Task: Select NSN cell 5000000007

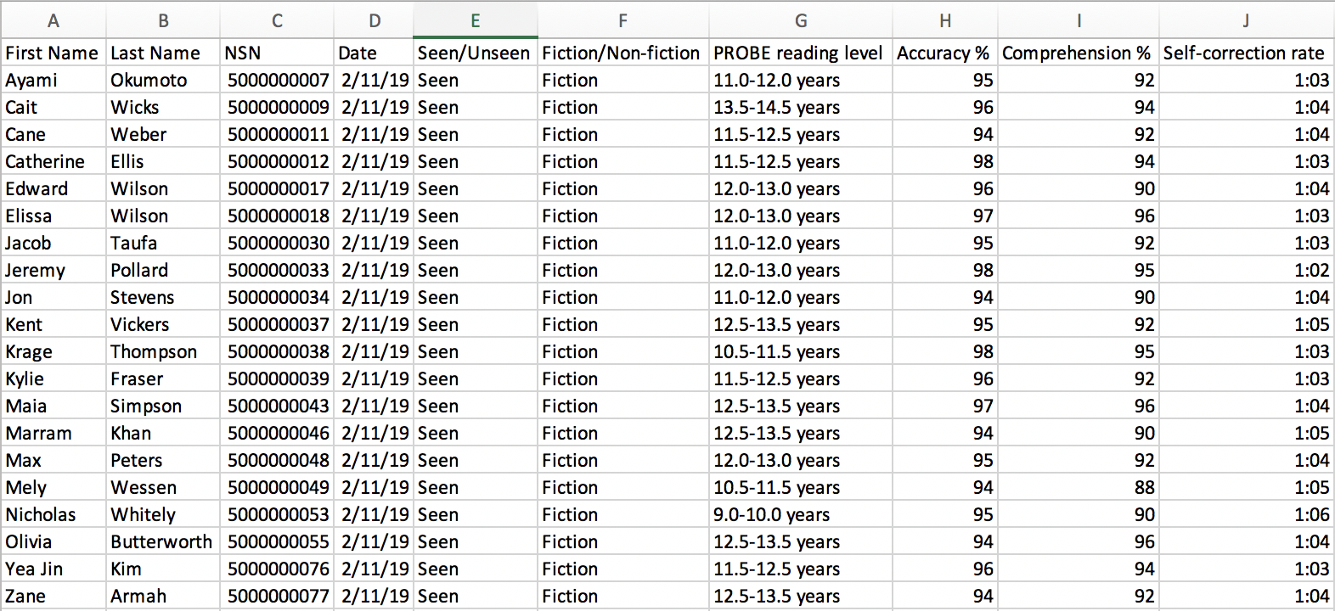Action: point(276,80)
